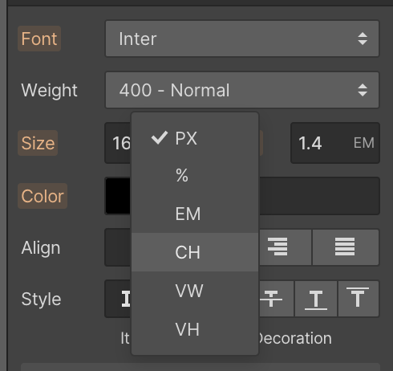Choose % unit from the menu
Viewport: 393px width, 371px height.
(195, 176)
